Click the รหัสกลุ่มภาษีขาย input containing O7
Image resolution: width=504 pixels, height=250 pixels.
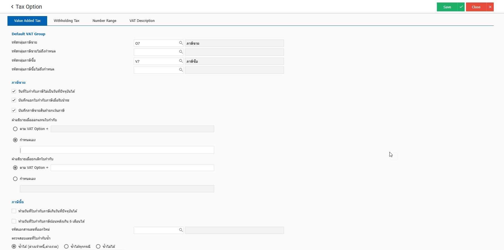(x=156, y=43)
